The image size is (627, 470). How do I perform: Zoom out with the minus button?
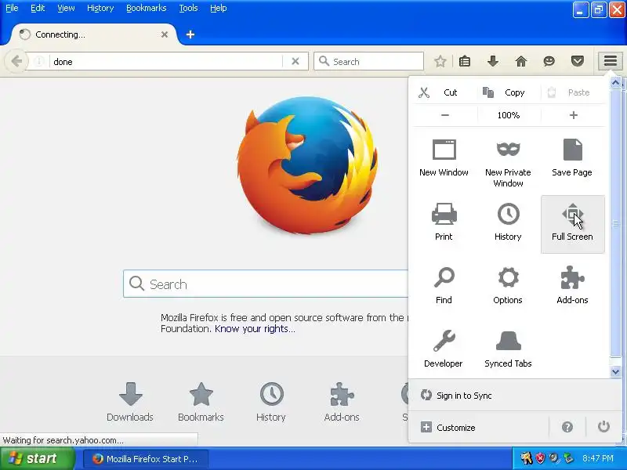(x=445, y=115)
